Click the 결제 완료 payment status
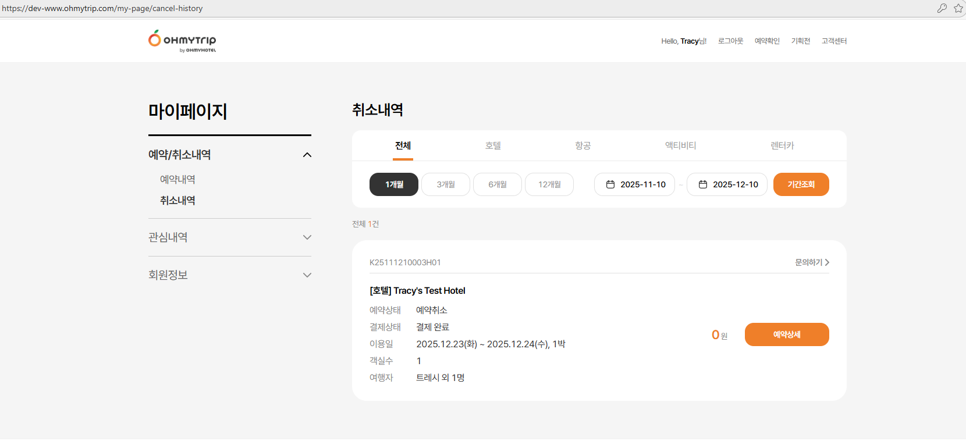 (432, 327)
